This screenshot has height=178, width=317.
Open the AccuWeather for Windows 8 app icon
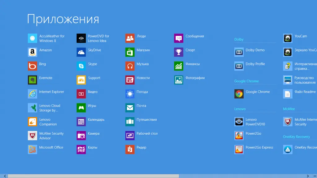[x=32, y=38]
